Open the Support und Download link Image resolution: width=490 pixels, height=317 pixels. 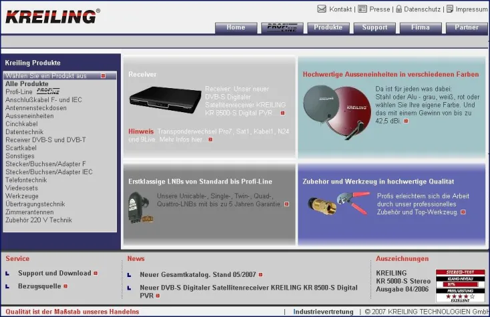[54, 273]
